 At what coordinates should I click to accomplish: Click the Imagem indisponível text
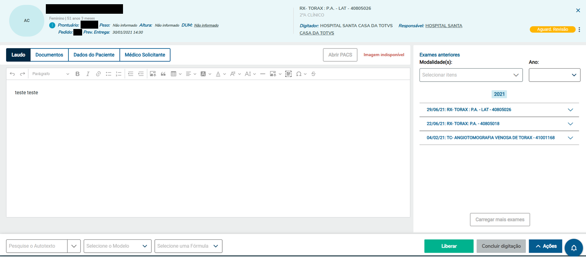[384, 55]
